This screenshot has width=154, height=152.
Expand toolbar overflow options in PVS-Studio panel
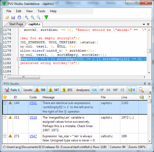150,92
